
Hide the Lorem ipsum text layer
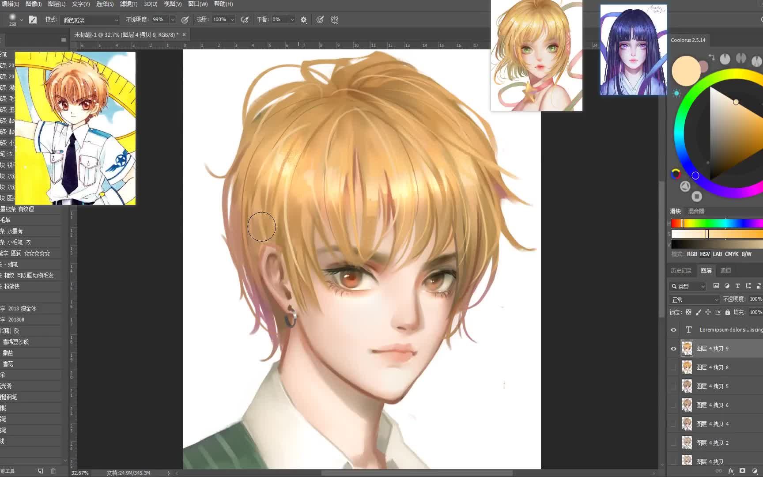[x=673, y=329]
